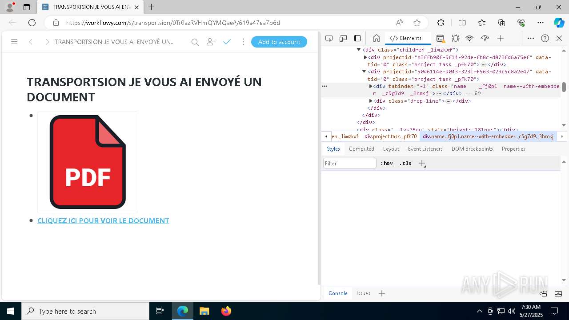Close the DevTools panel
The width and height of the screenshot is (569, 320).
pos(559,38)
